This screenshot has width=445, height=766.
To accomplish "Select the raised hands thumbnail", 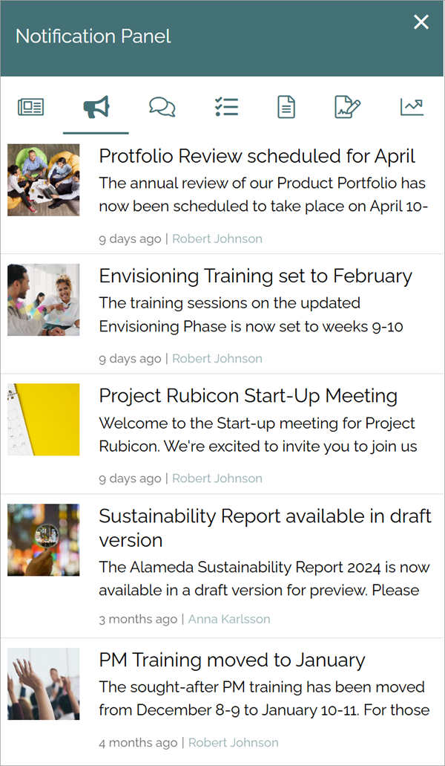I will pyautogui.click(x=43, y=684).
